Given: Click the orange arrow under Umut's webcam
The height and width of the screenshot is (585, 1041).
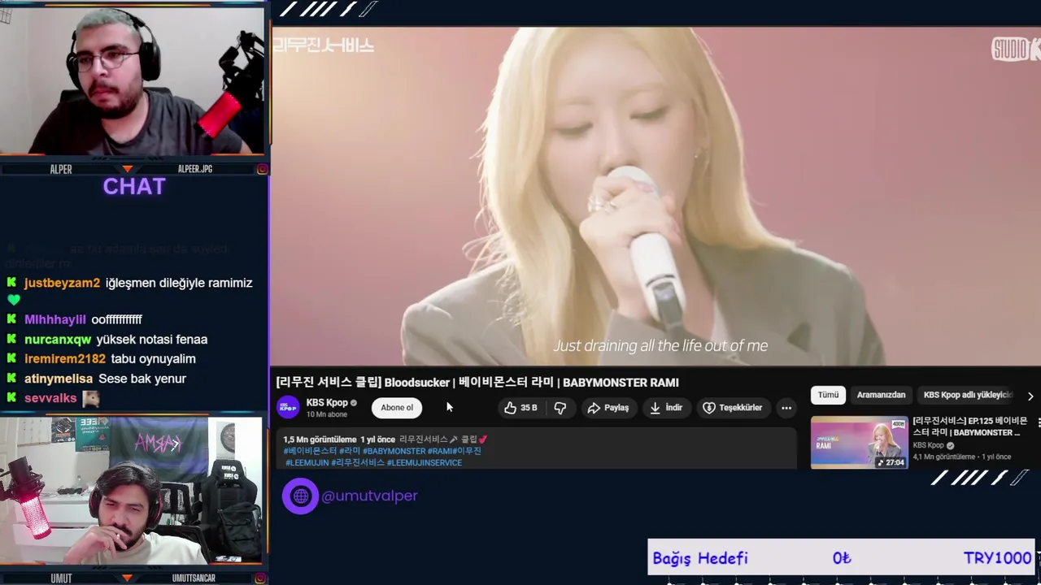Looking at the screenshot, I should [128, 578].
